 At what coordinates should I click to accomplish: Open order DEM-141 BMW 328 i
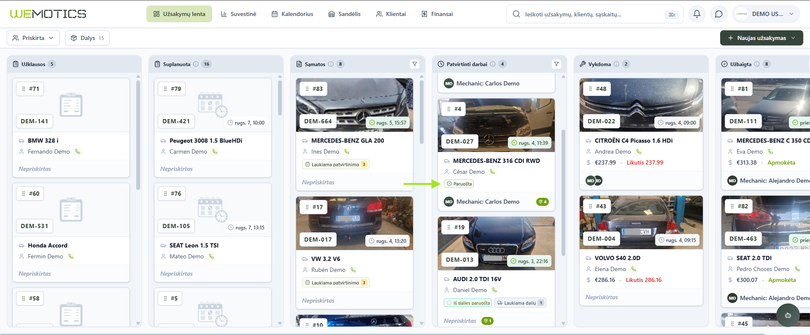point(71,128)
